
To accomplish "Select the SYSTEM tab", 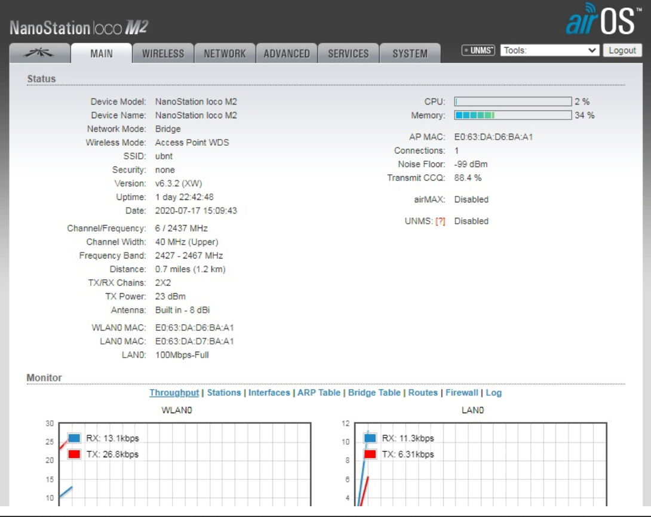I will (x=410, y=53).
